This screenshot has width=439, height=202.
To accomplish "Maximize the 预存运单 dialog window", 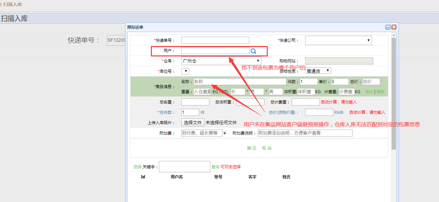I will [388, 27].
